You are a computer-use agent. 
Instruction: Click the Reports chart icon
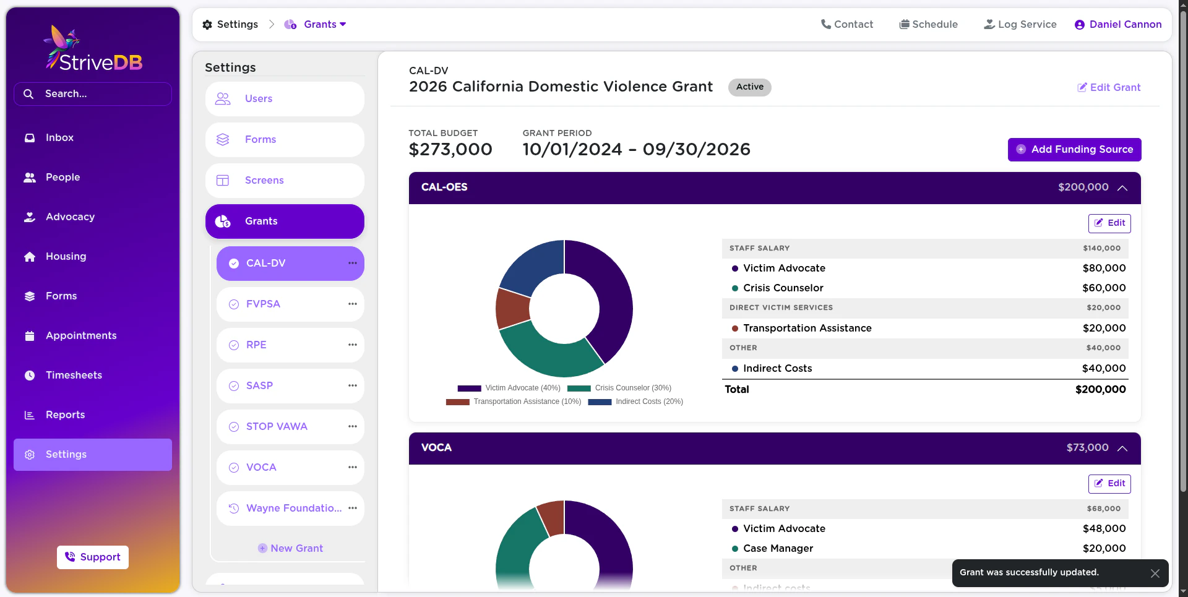(x=30, y=415)
